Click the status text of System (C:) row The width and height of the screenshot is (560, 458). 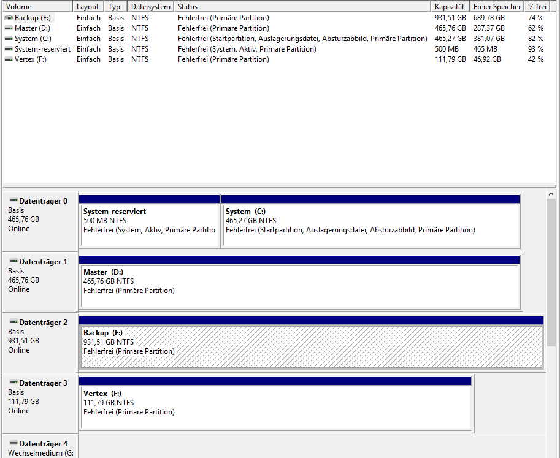click(302, 38)
